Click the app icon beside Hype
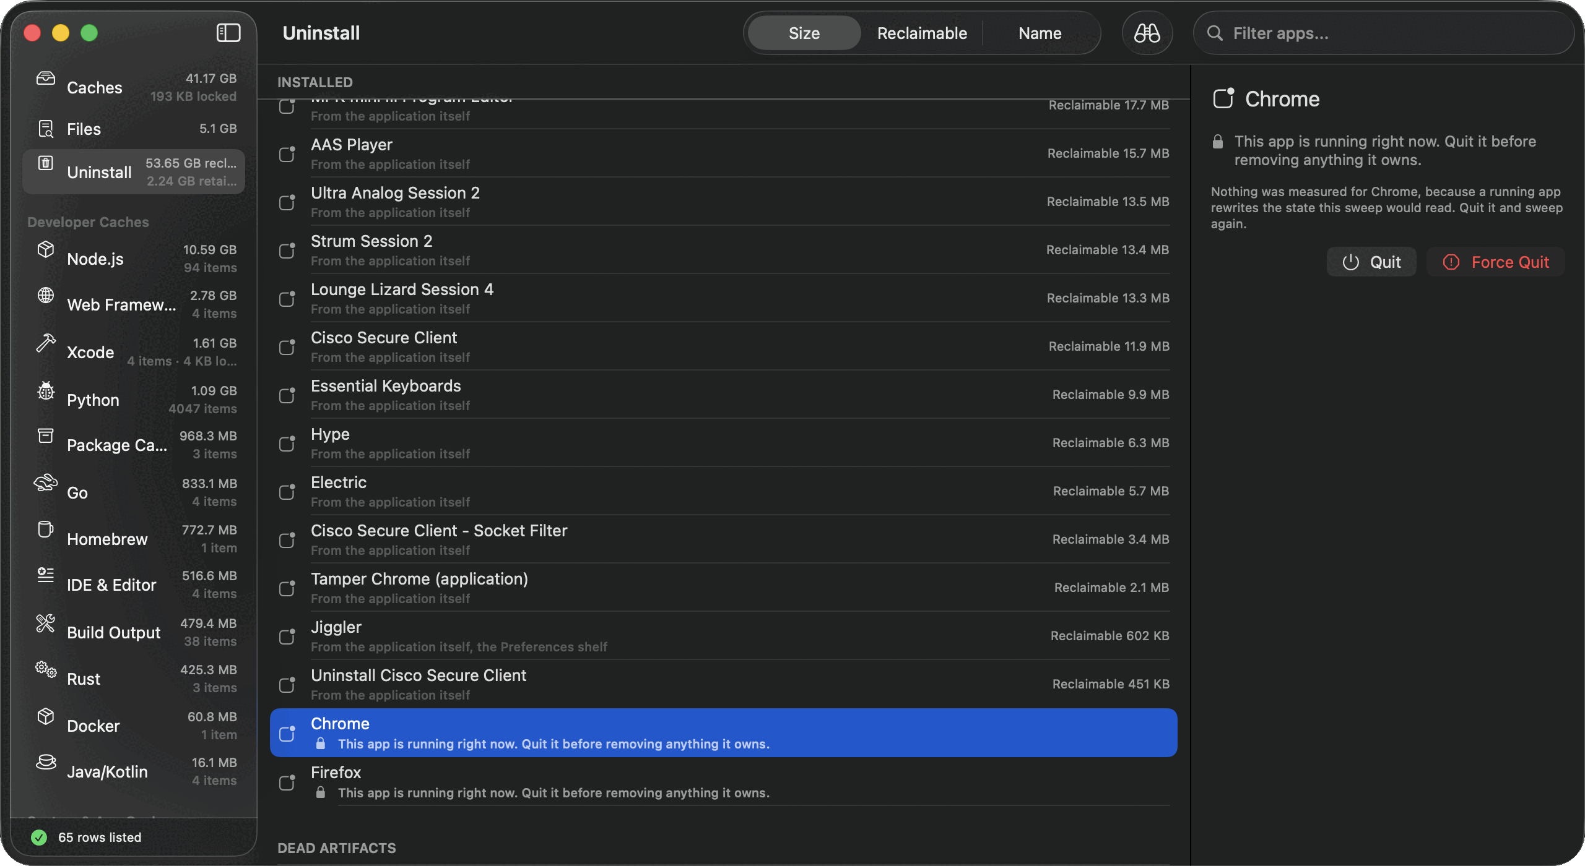 tap(287, 443)
